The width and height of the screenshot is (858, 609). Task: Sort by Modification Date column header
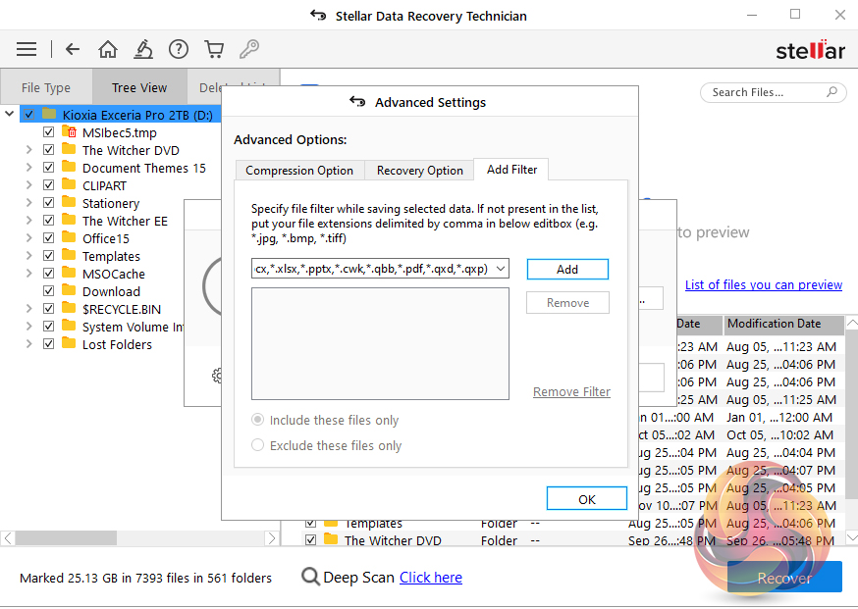pyautogui.click(x=783, y=324)
